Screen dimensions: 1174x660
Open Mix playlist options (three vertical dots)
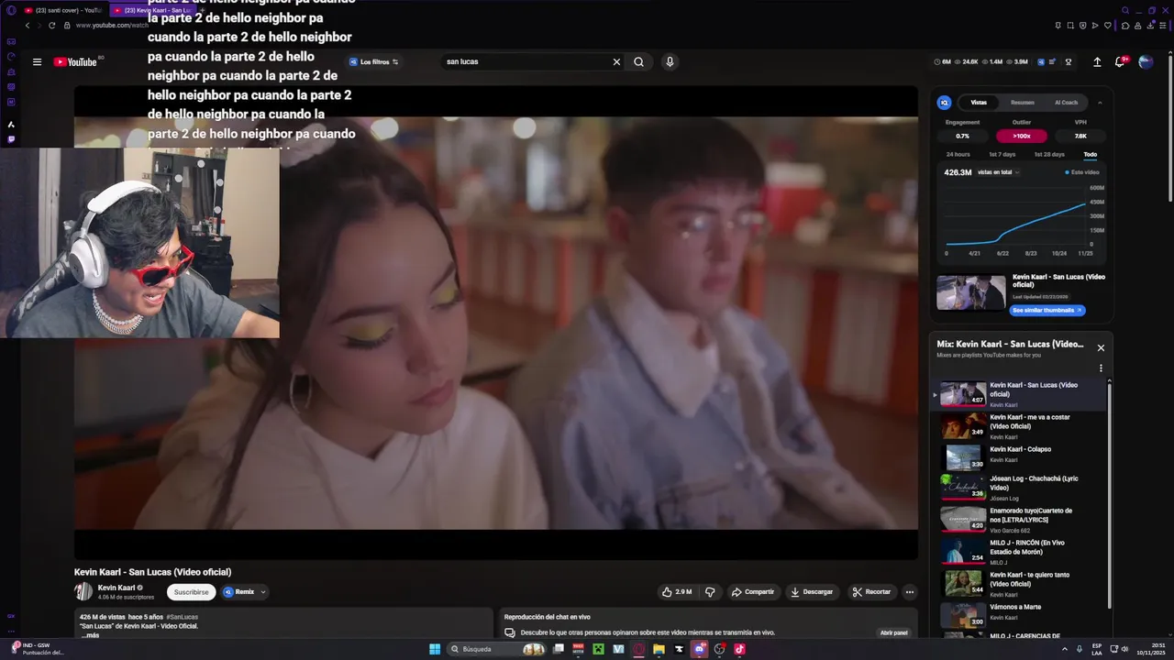click(1101, 368)
